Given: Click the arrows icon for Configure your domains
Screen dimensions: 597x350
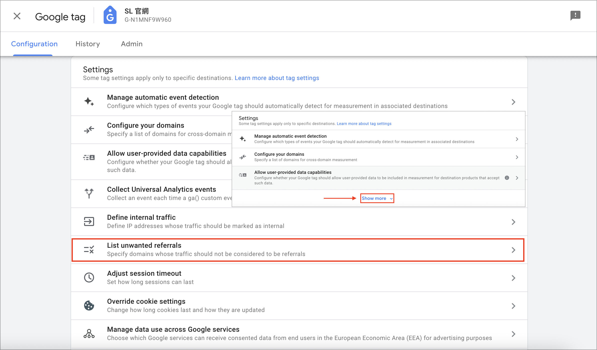Looking at the screenshot, I should pos(89,129).
